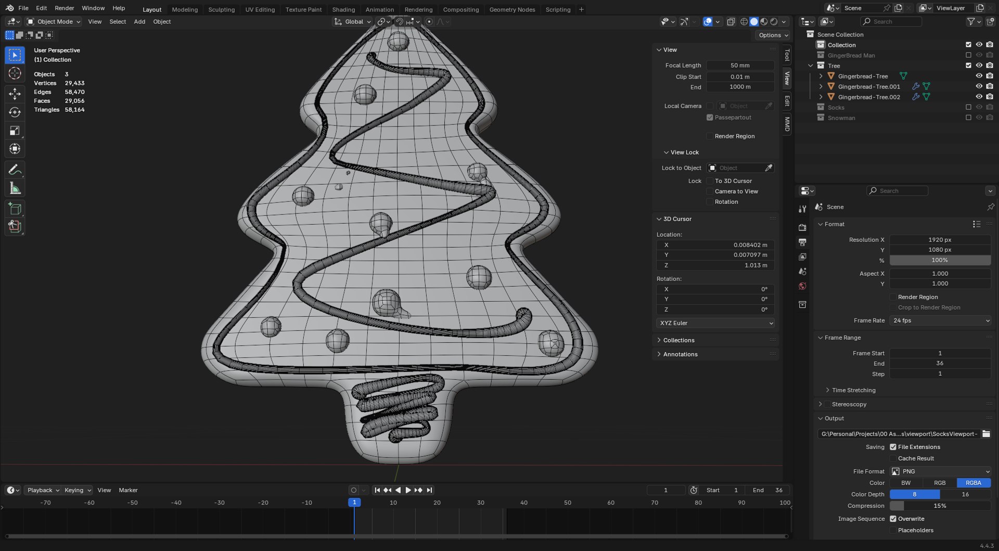
Task: Select the Rotate tool
Action: point(15,112)
